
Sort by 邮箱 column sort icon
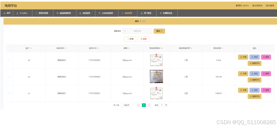tap(129, 48)
